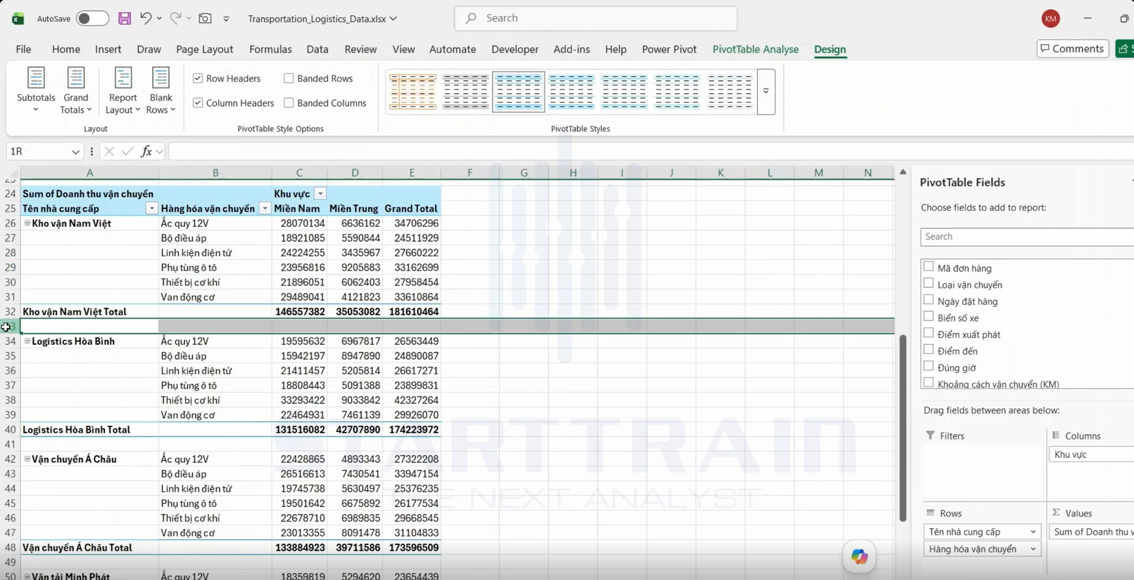Undo the last action
1134x580 pixels.
145,18
